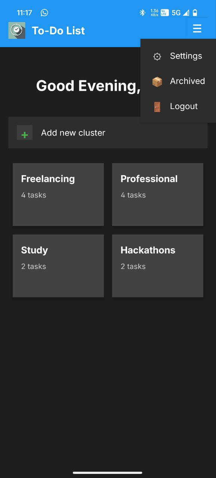Click the box icon next to Archived
The width and height of the screenshot is (216, 478).
157,81
